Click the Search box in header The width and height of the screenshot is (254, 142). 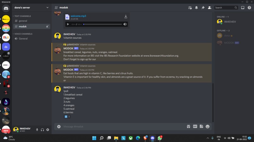click(226, 8)
